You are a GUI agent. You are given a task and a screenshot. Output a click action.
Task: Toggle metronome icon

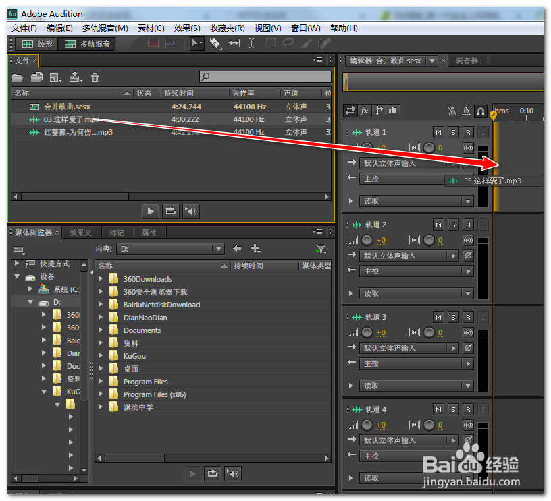tap(452, 111)
